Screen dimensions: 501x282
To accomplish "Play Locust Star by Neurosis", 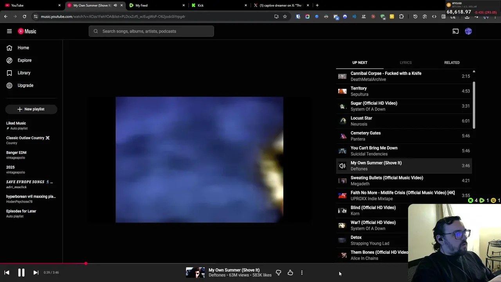I will 404,121.
